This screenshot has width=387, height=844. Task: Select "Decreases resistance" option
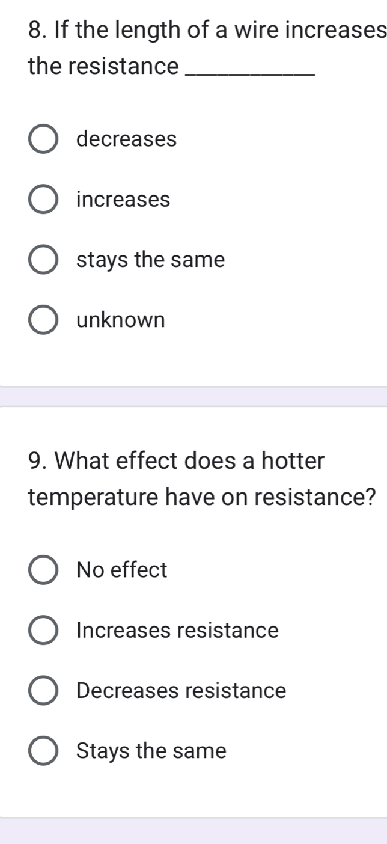pos(44,690)
